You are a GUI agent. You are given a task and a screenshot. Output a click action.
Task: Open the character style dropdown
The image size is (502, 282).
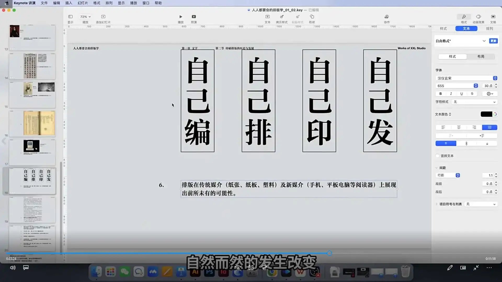tap(474, 102)
